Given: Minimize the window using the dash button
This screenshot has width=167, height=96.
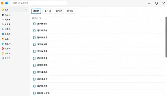Looking at the screenshot, I should click(x=149, y=3).
